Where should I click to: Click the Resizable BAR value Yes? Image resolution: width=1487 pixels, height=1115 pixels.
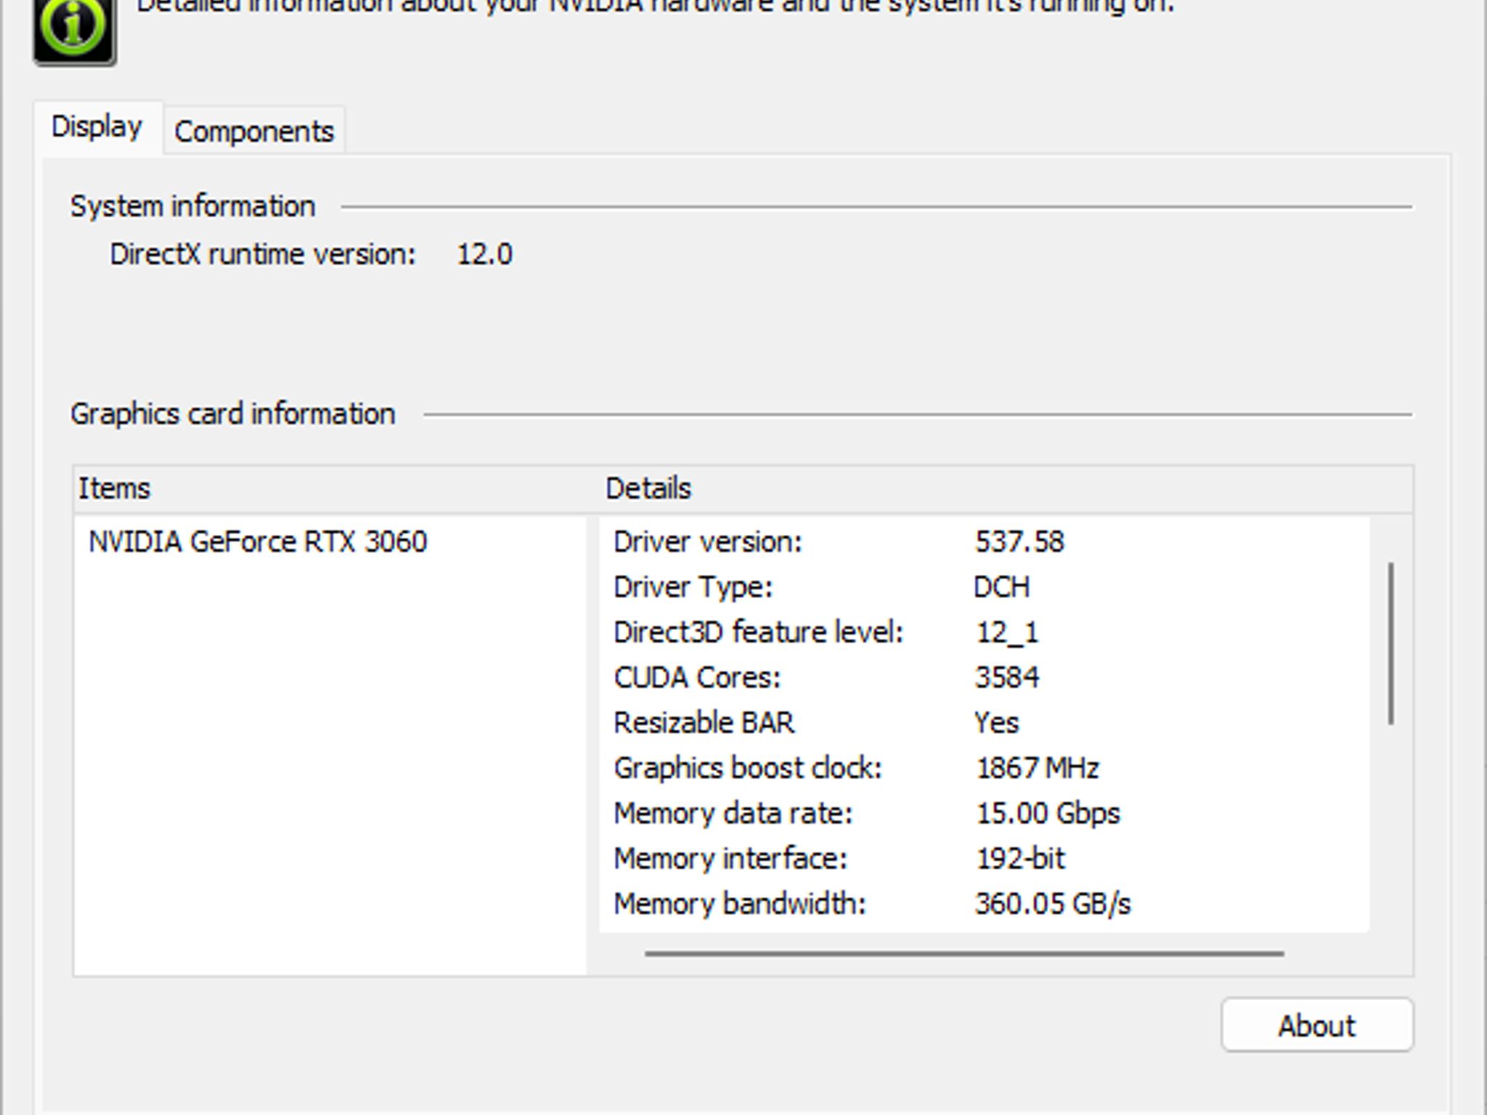pyautogui.click(x=997, y=723)
